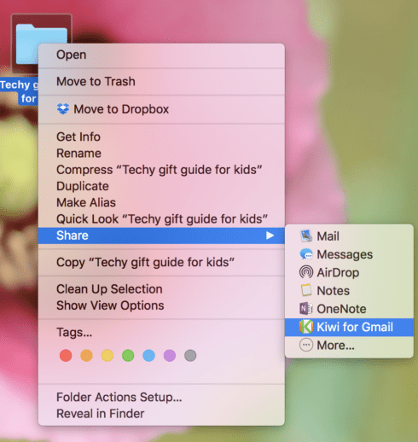418x442 pixels.
Task: Open Get Info for the folder
Action: [161, 137]
